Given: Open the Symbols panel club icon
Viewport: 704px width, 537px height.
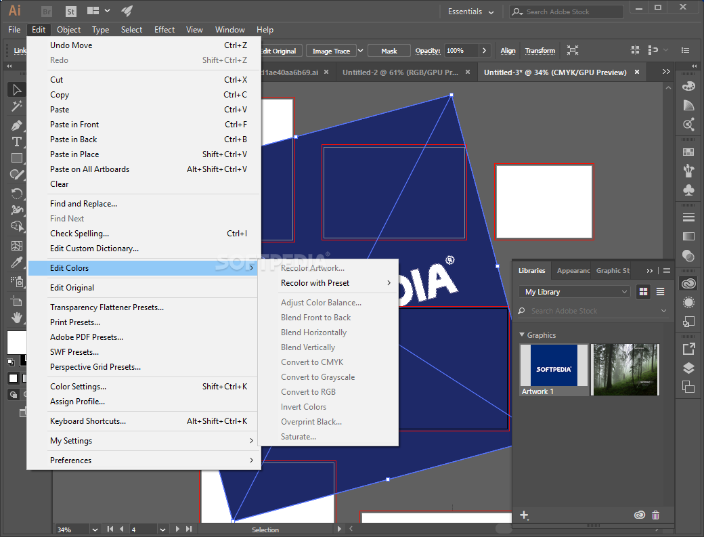Looking at the screenshot, I should (688, 190).
